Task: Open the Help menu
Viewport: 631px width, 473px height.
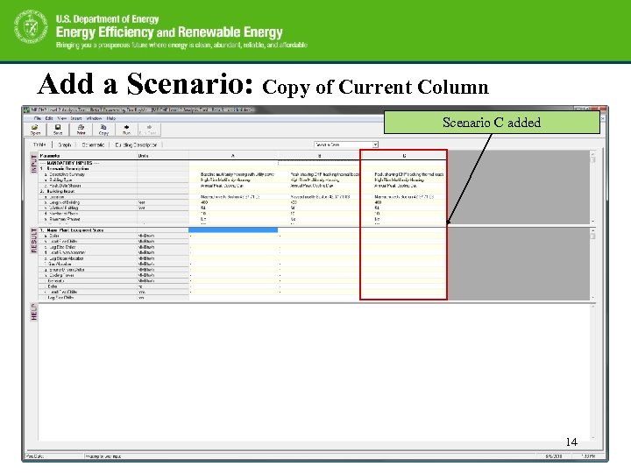Action: (x=111, y=118)
